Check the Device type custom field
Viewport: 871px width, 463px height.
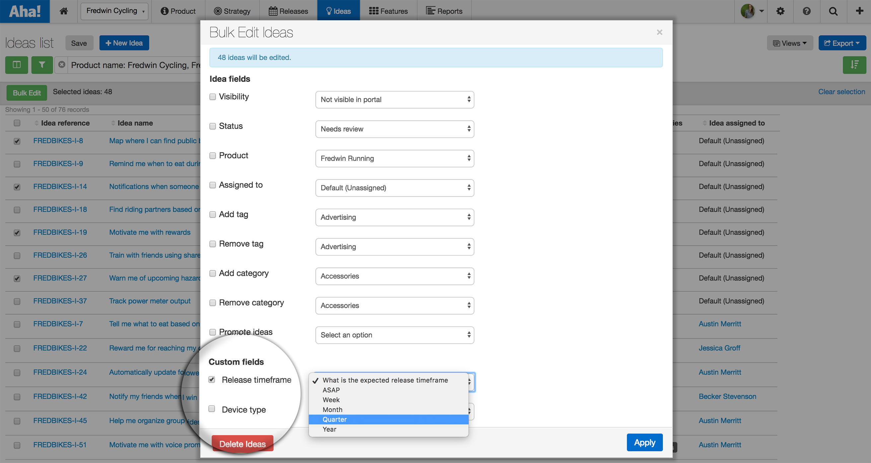[x=212, y=409]
